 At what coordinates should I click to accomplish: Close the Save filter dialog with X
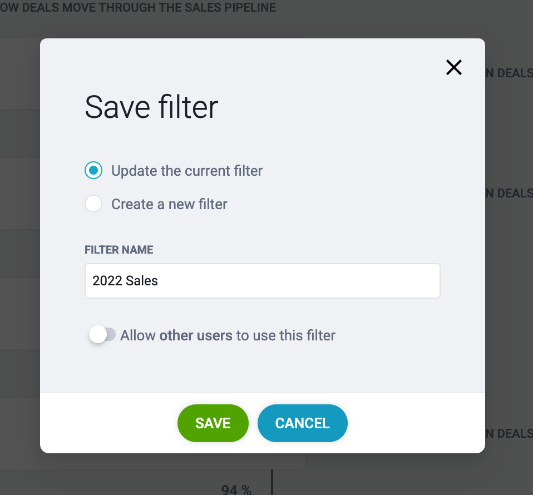click(454, 67)
